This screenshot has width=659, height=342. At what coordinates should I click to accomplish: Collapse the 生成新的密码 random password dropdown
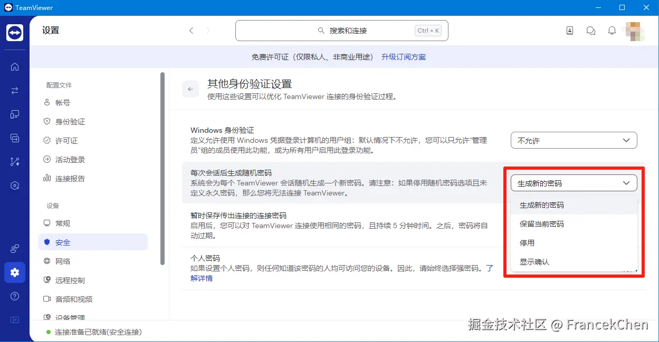tap(574, 183)
